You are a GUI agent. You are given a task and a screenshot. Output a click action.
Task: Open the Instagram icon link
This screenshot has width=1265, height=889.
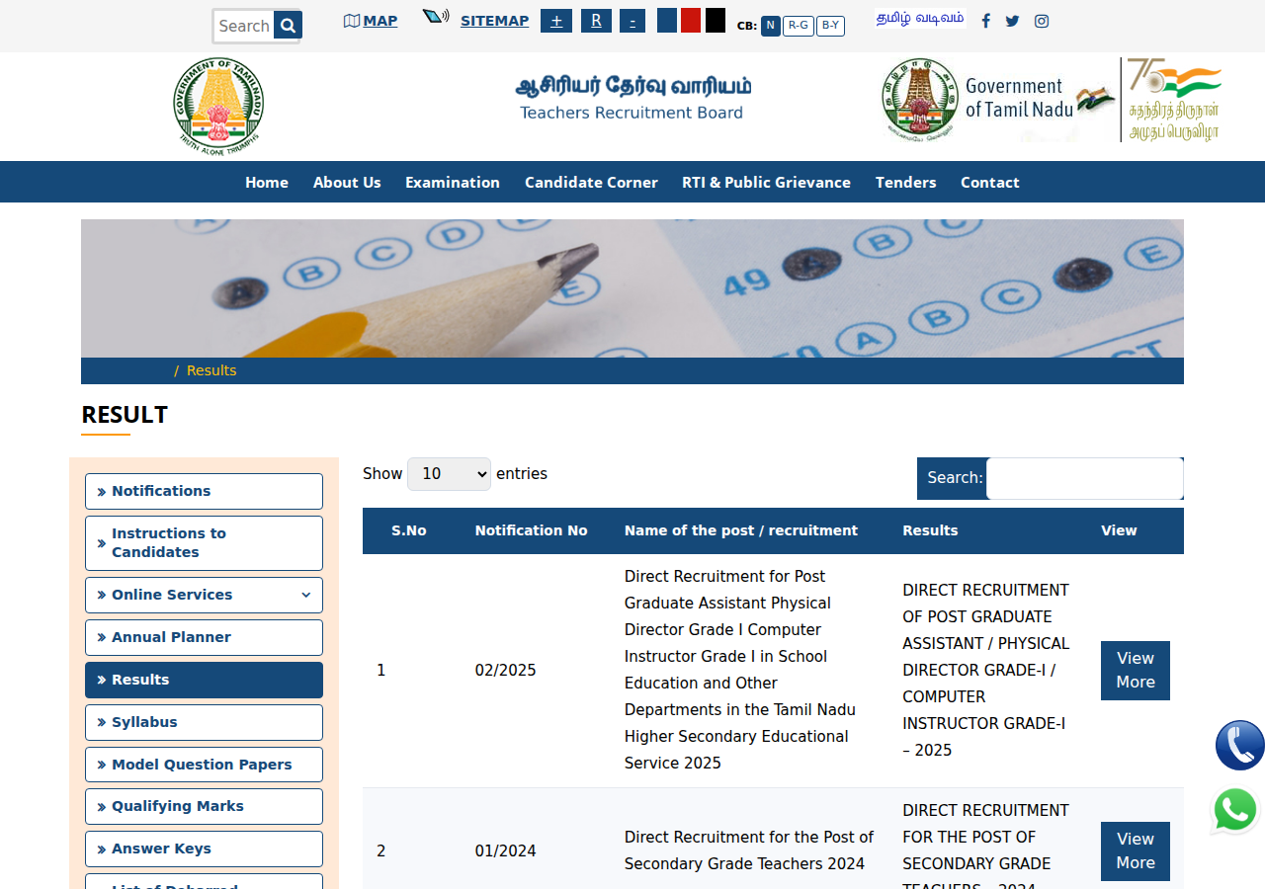(1042, 21)
